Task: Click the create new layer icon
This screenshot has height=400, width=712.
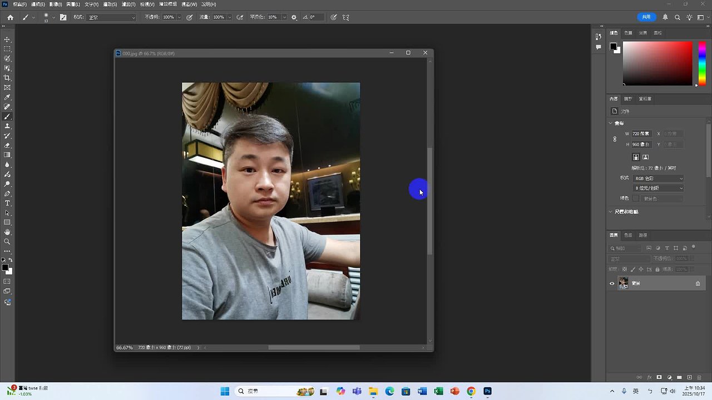Action: (690, 377)
